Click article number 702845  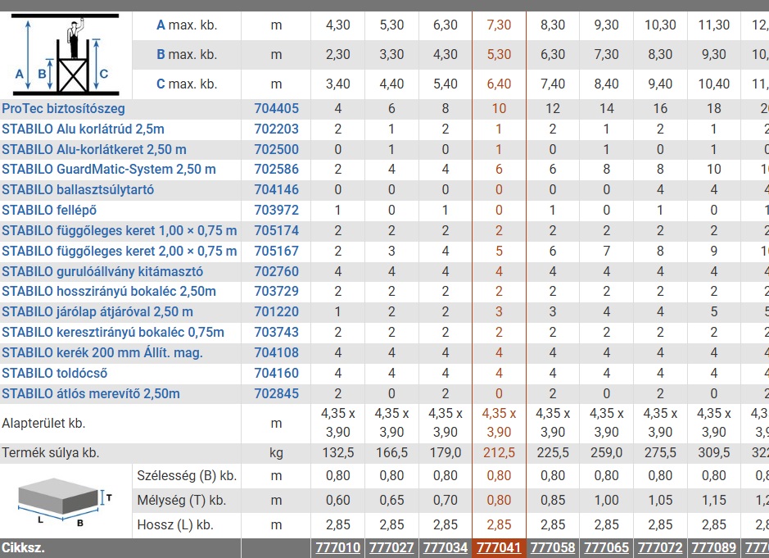pyautogui.click(x=277, y=394)
